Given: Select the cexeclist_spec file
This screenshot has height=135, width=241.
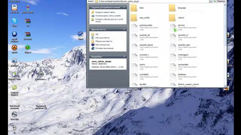Looking at the screenshot, I should point(183,47).
